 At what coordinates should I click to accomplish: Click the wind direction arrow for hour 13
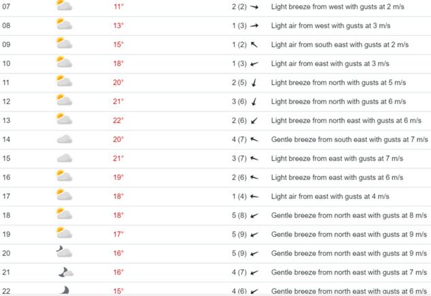pos(256,121)
